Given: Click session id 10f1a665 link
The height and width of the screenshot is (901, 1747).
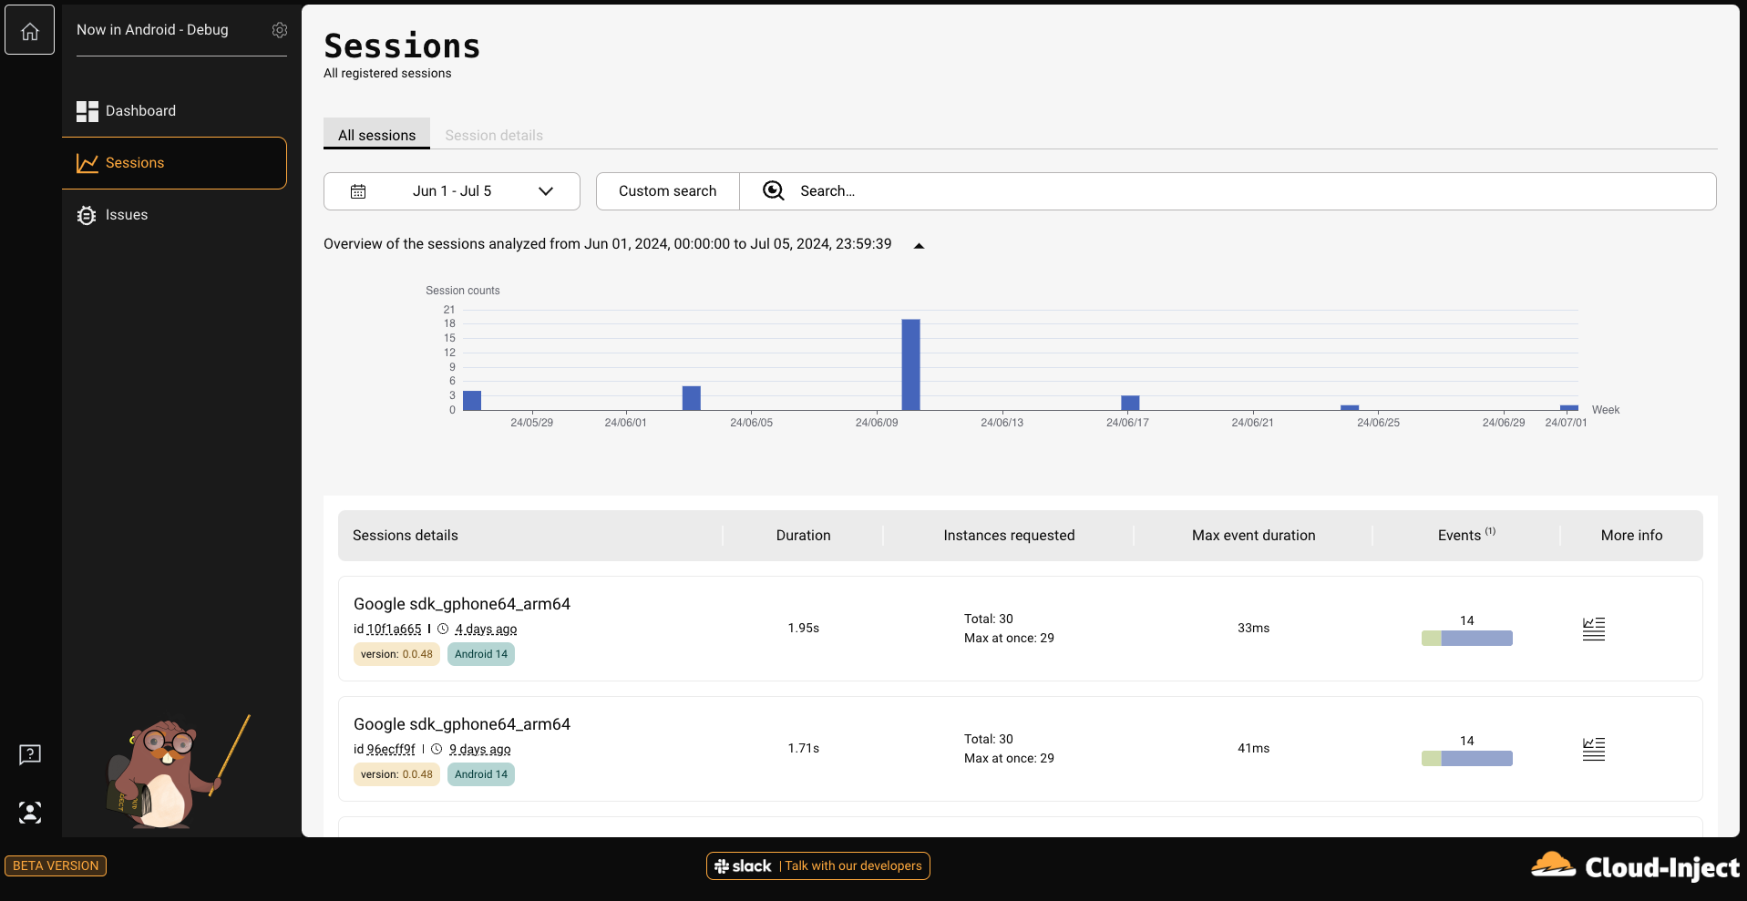Looking at the screenshot, I should 394,629.
